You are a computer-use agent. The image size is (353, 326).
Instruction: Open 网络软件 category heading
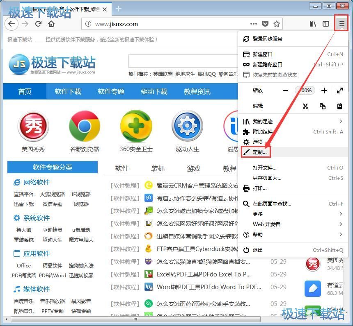coord(36,182)
